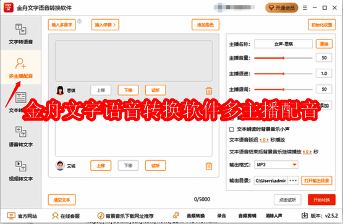The image size is (343, 224).
Task: Click the first role's text input area
Action: tap(133, 61)
